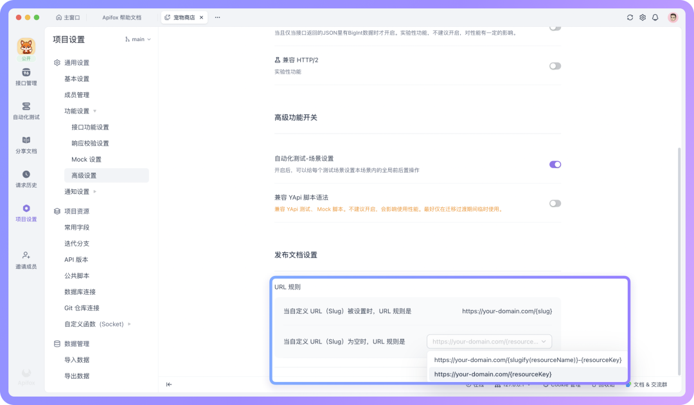The height and width of the screenshot is (405, 694).
Task: Open 请求历史 sidebar section
Action: [x=26, y=179]
